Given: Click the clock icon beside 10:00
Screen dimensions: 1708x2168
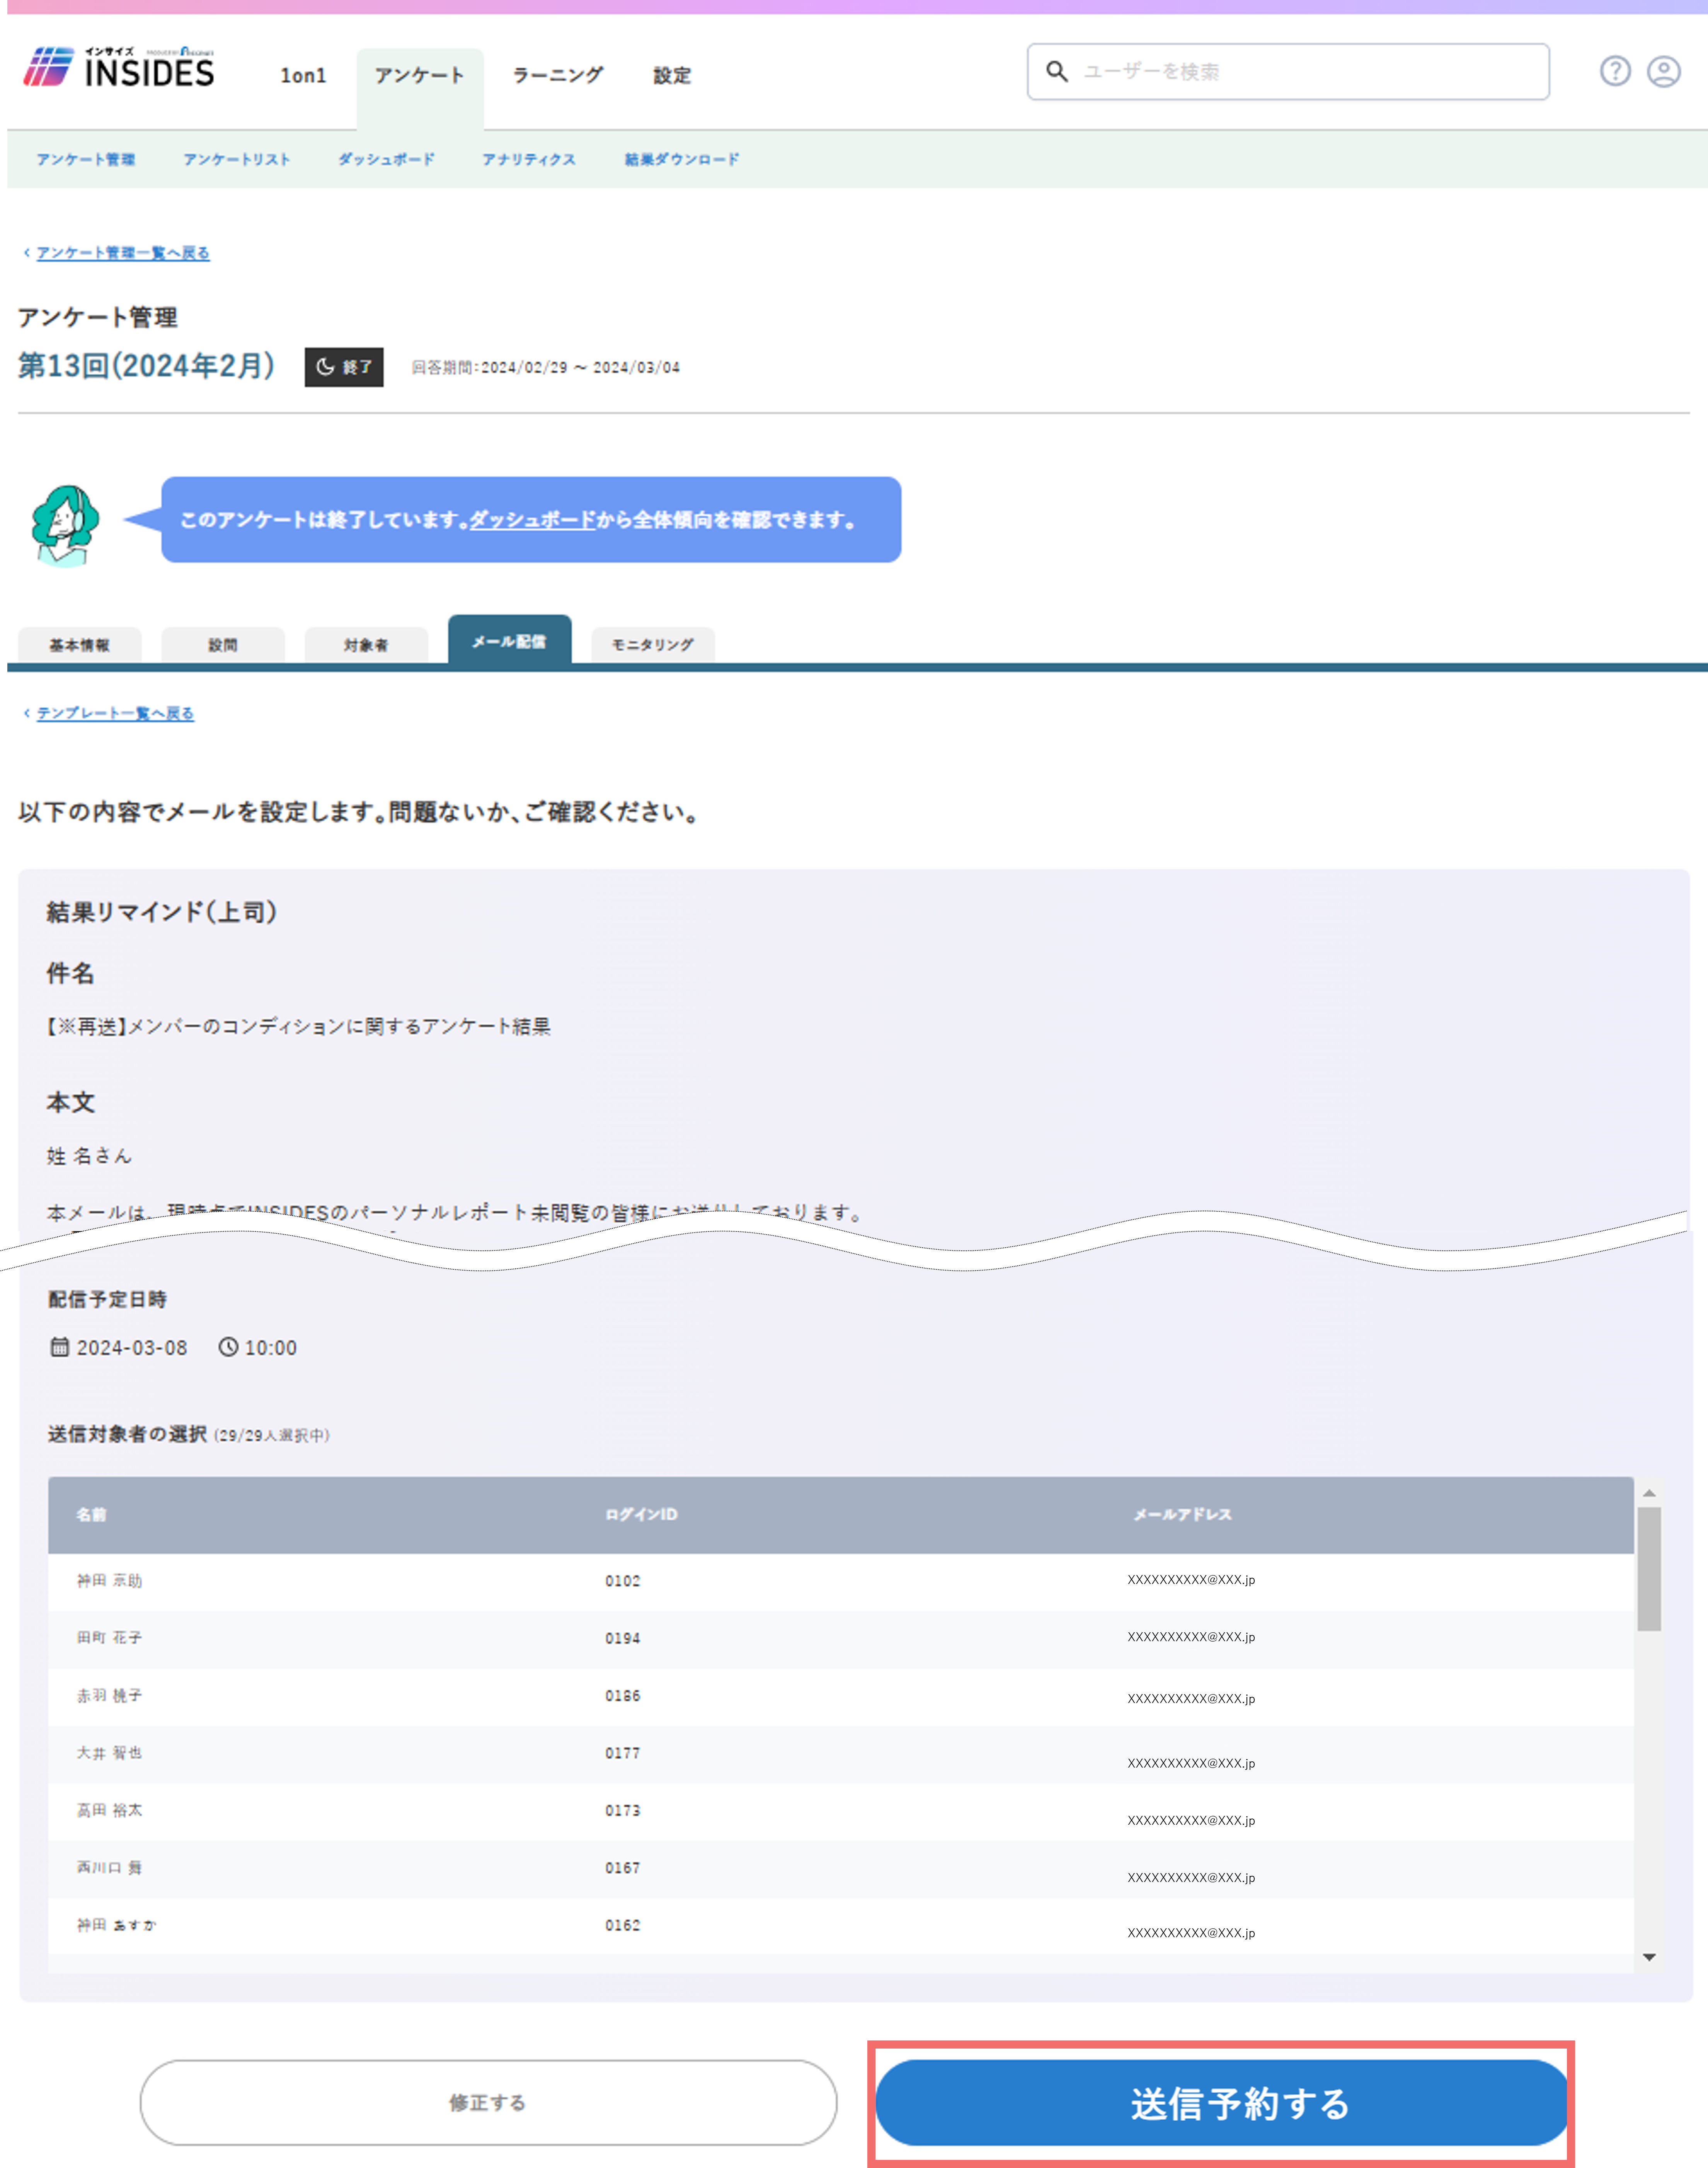Looking at the screenshot, I should pyautogui.click(x=228, y=1347).
